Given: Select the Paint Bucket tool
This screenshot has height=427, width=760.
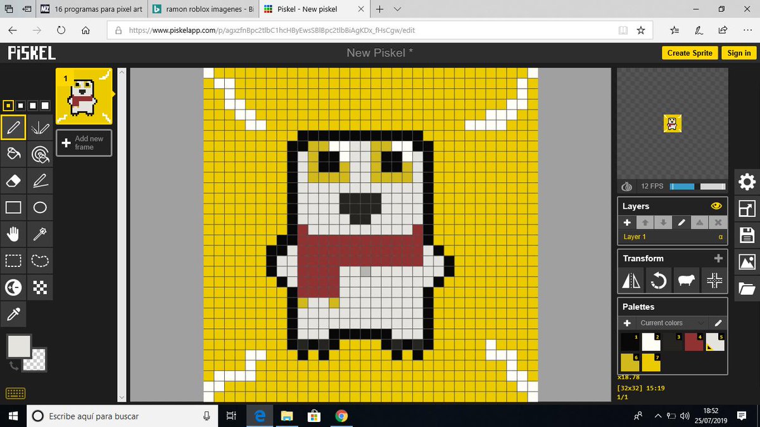Looking at the screenshot, I should (x=13, y=154).
